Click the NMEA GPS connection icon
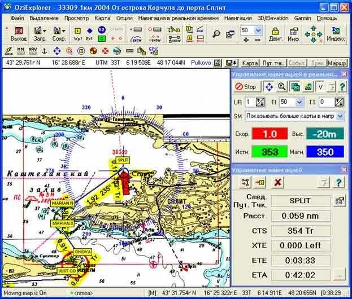The height and width of the screenshot is (299, 352). click(8, 51)
